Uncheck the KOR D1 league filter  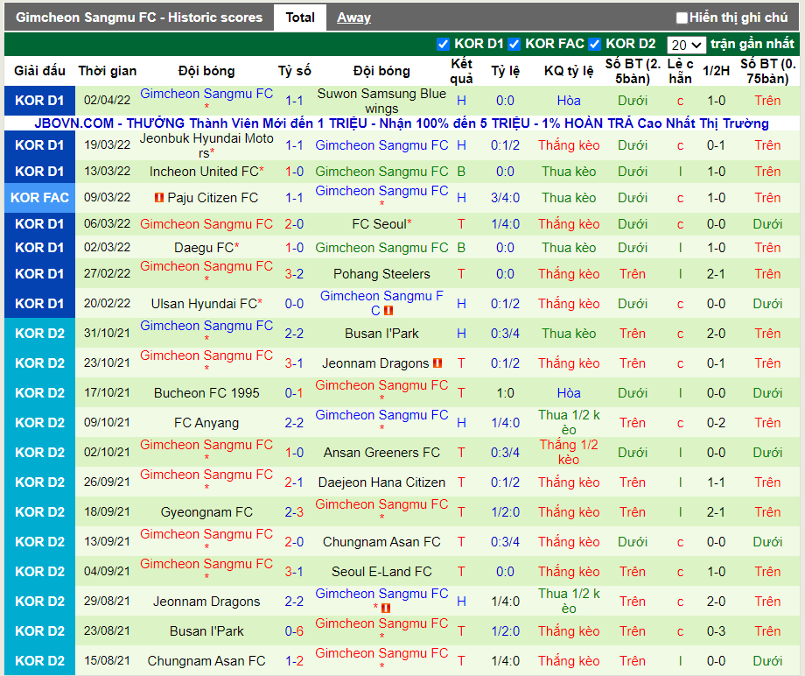point(443,44)
